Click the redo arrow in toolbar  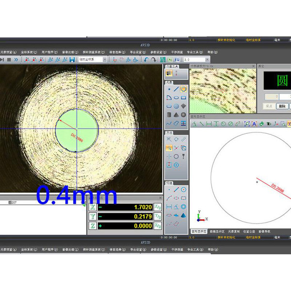(x=153, y=60)
